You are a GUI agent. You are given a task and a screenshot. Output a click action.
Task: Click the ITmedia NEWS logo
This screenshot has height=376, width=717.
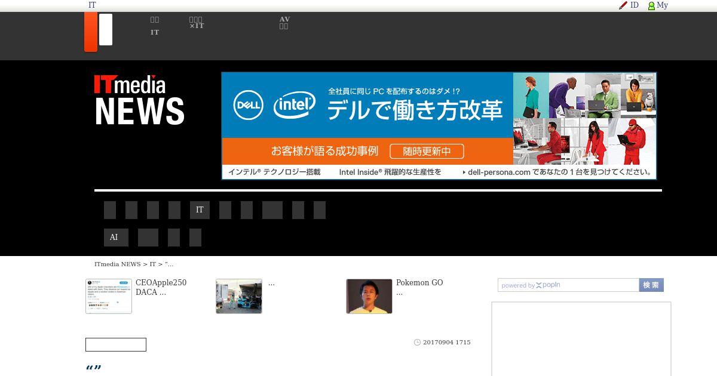[139, 100]
